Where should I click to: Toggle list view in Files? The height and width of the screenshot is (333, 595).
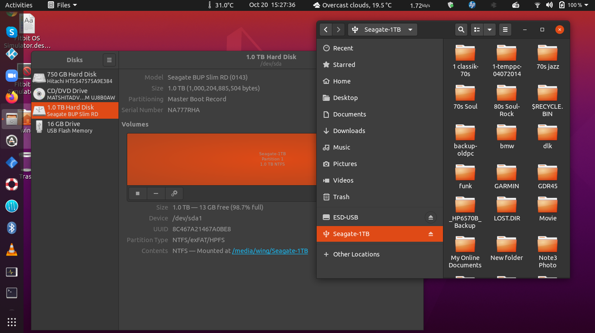(477, 30)
